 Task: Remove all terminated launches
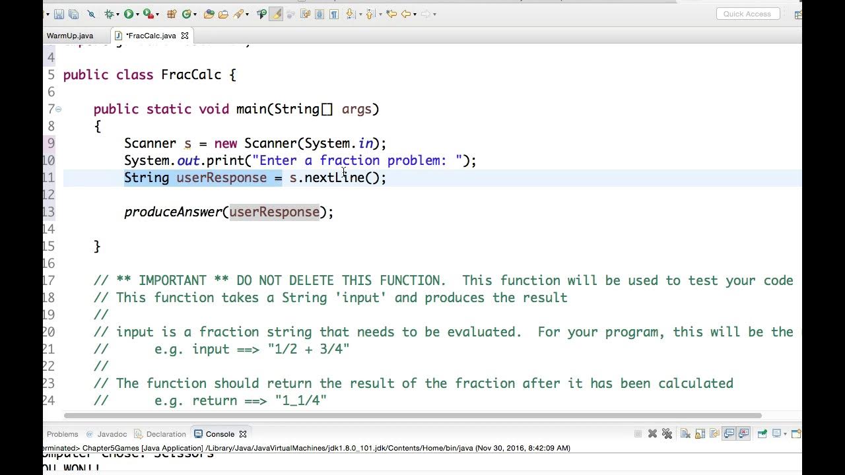coord(667,433)
